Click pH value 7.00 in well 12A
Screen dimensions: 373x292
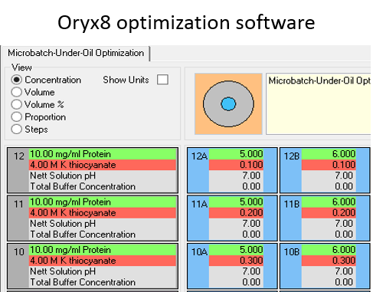(x=236, y=176)
